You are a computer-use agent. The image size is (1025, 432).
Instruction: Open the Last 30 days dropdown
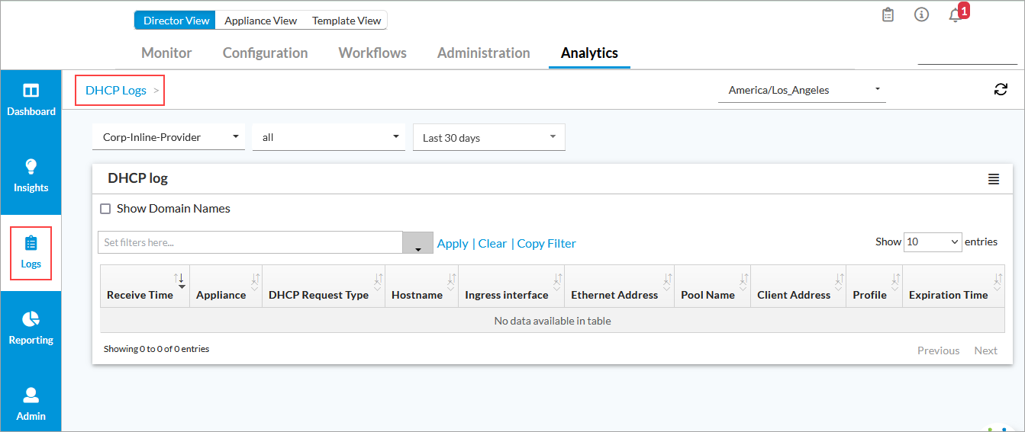point(488,138)
